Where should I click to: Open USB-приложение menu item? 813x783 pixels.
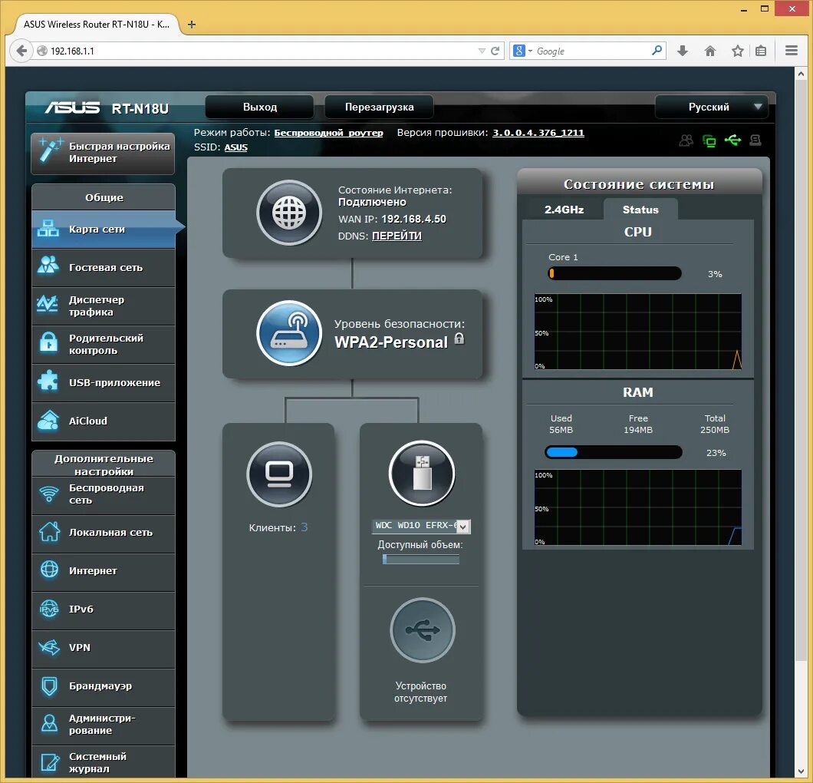coord(104,382)
